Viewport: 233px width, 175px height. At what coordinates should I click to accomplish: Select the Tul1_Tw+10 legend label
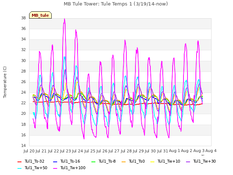pyautogui.click(x=169, y=161)
